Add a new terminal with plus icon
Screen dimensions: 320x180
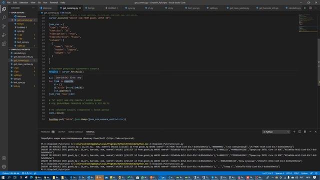point(294,132)
